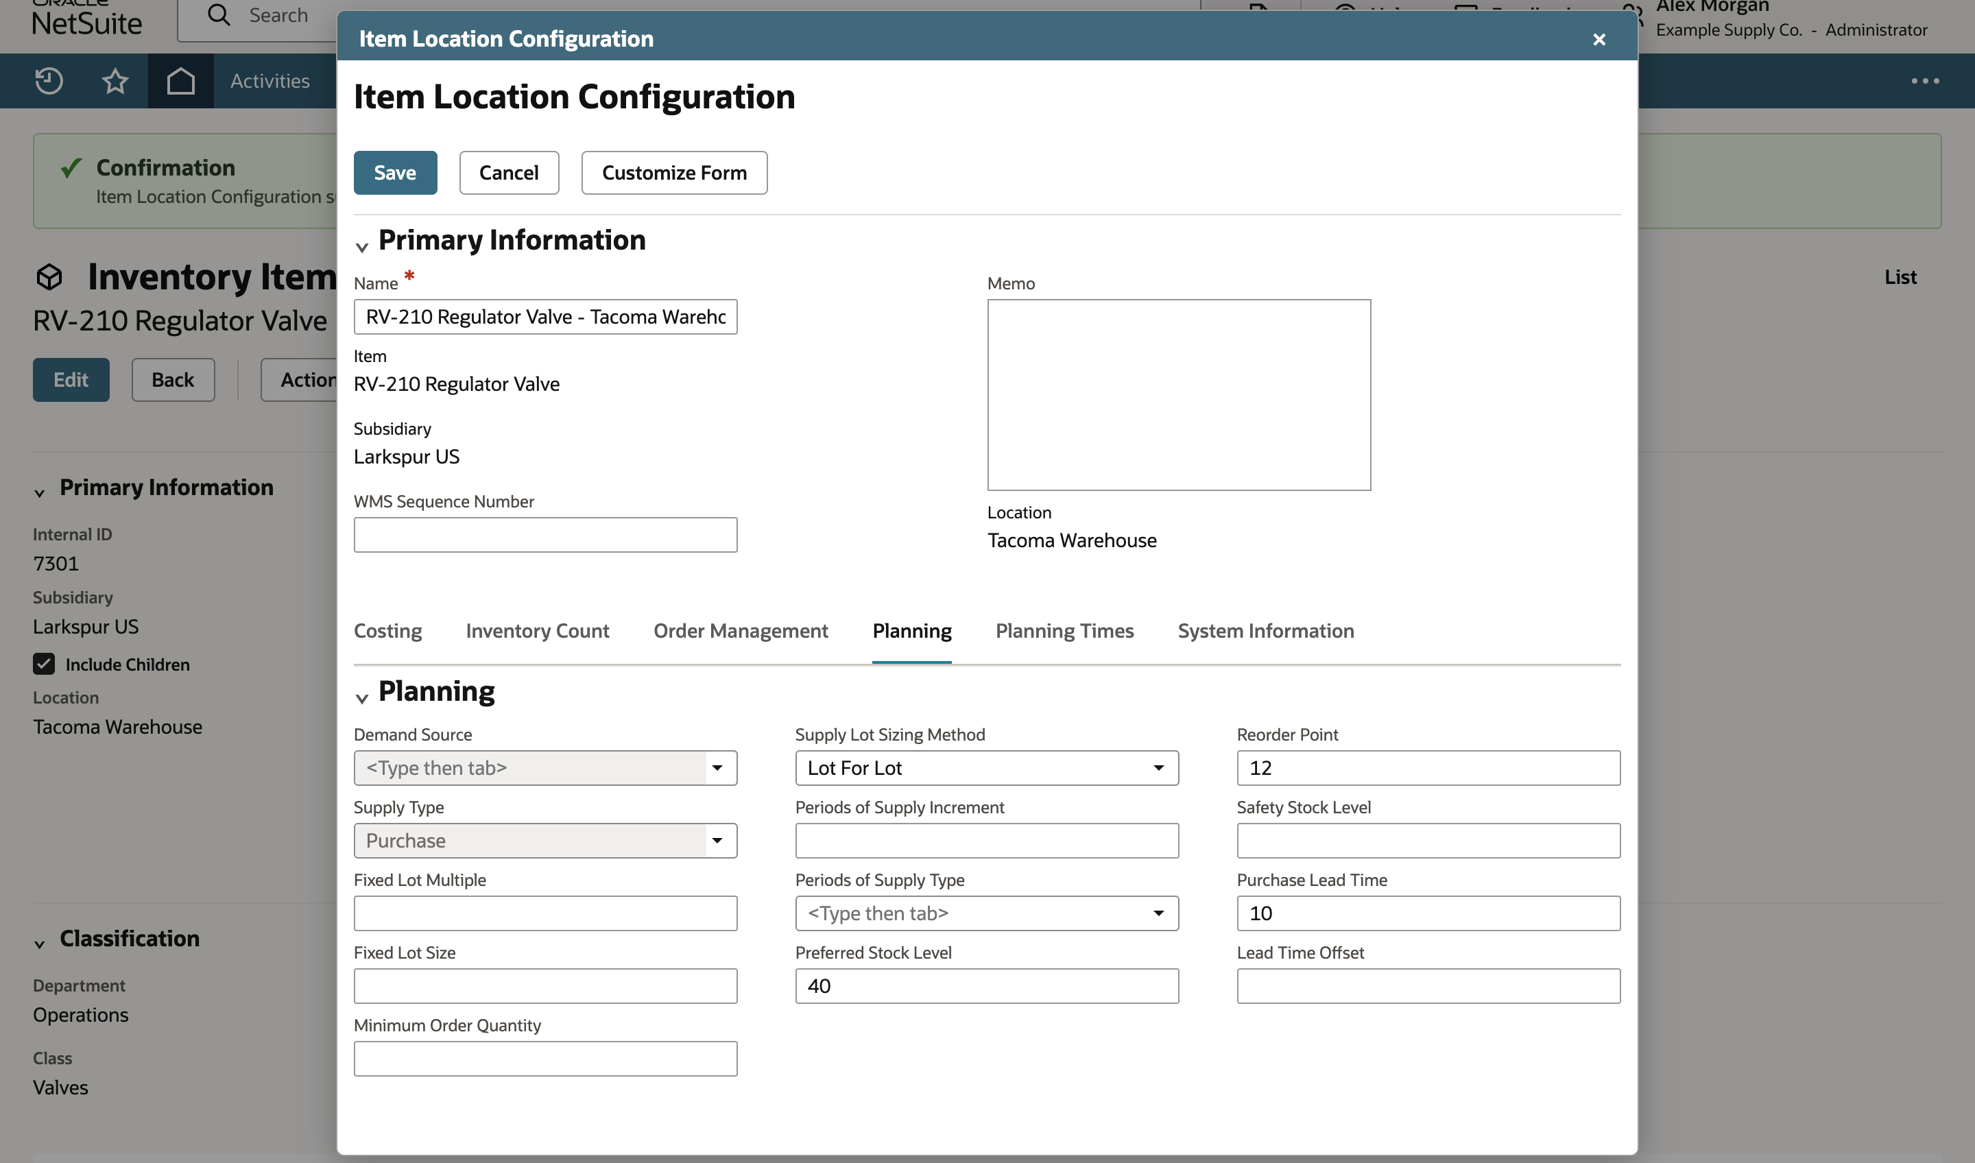The image size is (1975, 1163).
Task: Toggle the Include Children checkbox
Action: tap(44, 664)
